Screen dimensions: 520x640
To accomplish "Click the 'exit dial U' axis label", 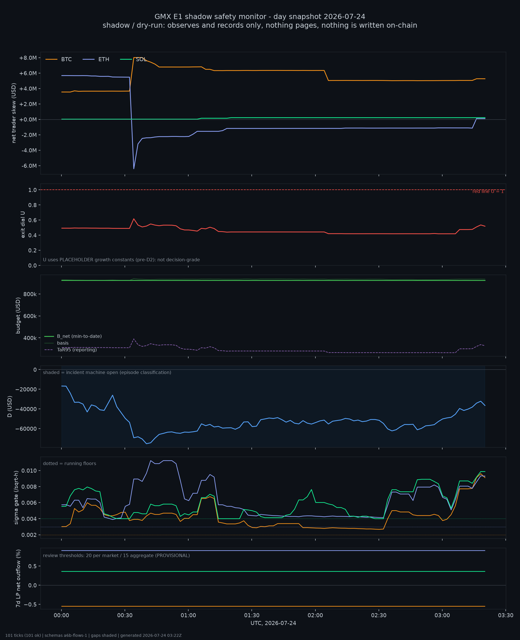I will (x=23, y=225).
